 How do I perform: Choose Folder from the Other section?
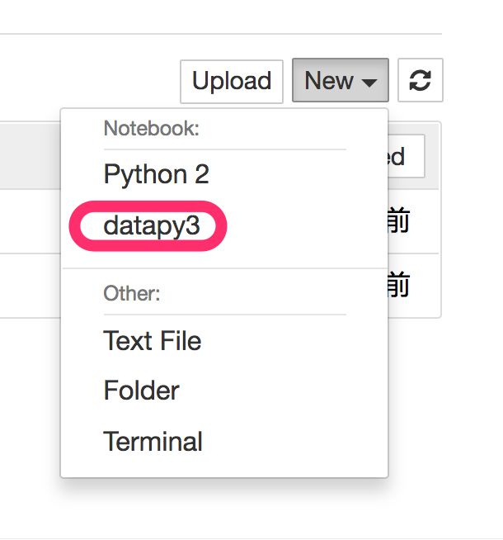pyautogui.click(x=141, y=391)
